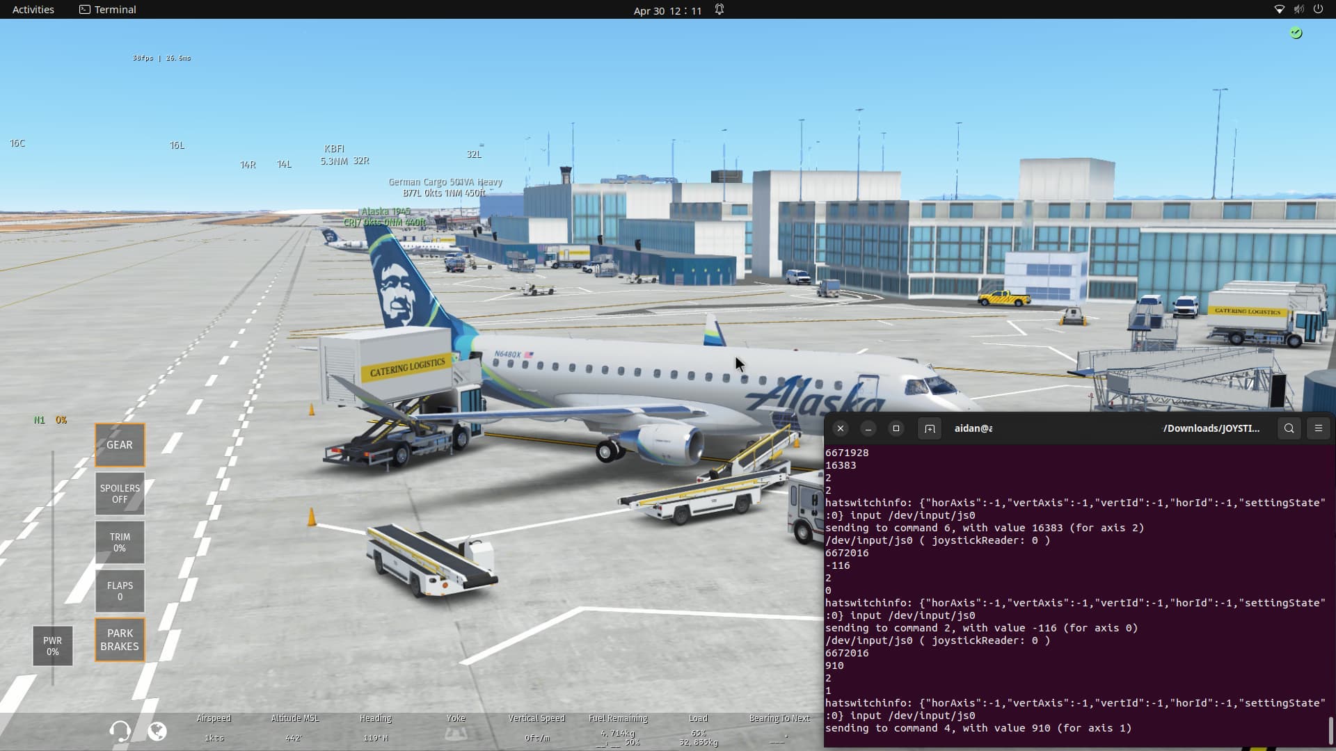Viewport: 1336px width, 751px height.
Task: Click the clock date in top bar
Action: coord(667,10)
